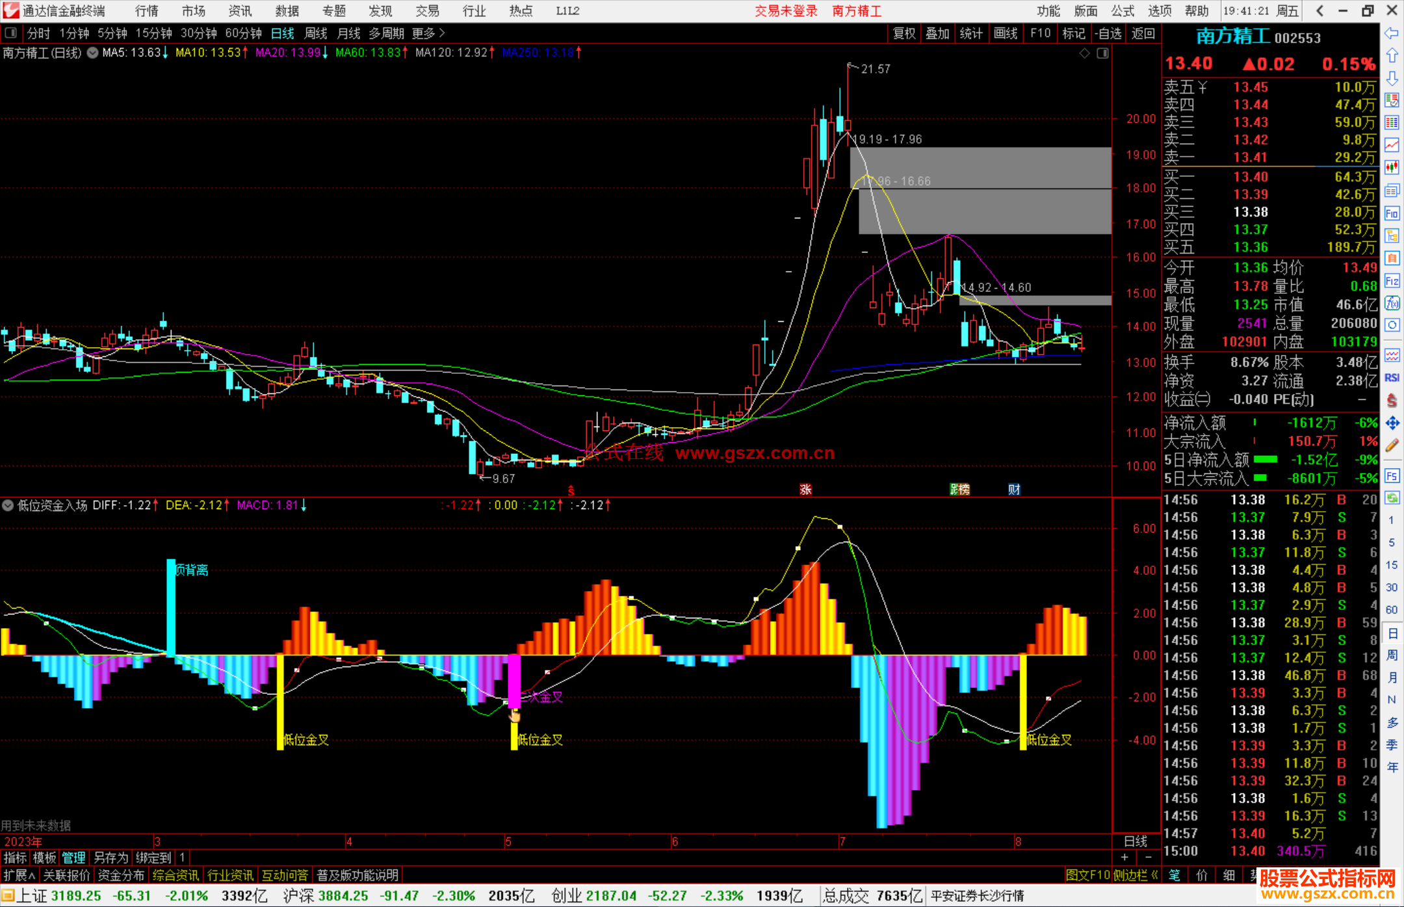Switch to the 周线 period tab

316,33
